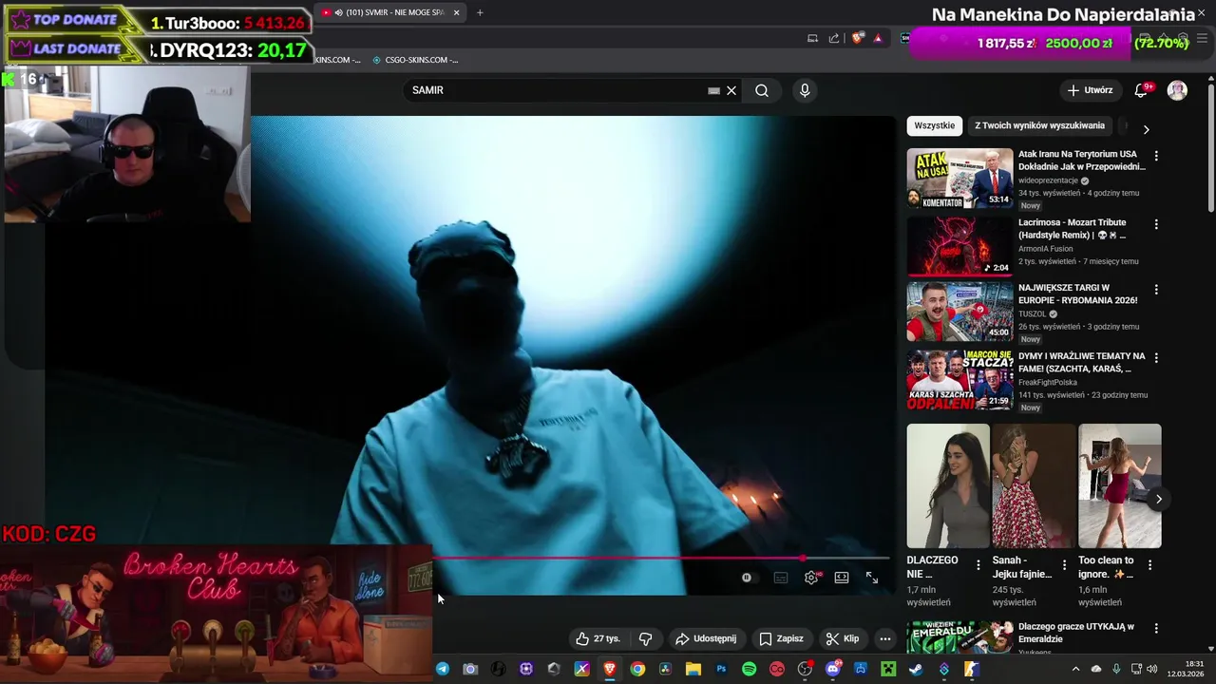Select the Wszystkie filter chip

[x=935, y=125]
